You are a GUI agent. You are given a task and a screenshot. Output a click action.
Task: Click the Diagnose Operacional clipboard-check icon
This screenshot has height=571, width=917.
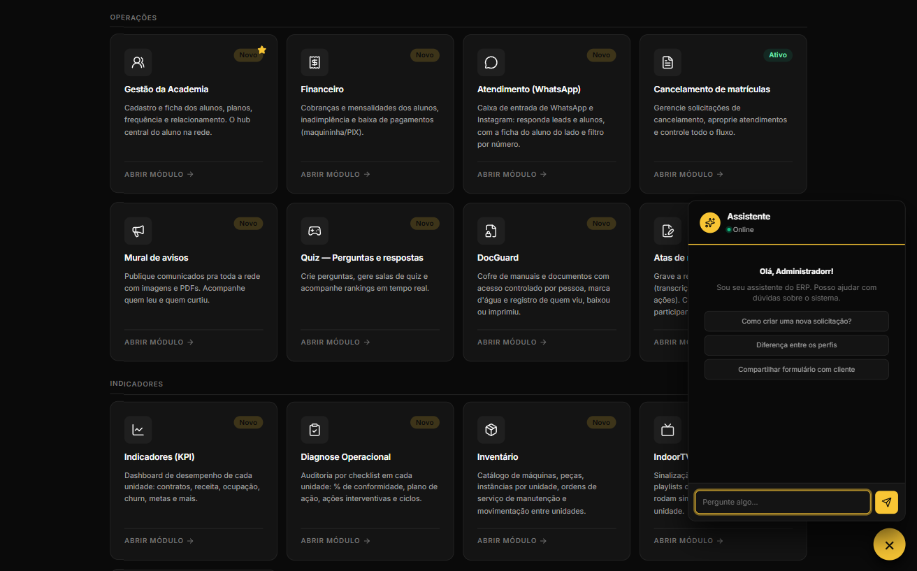[x=315, y=430]
